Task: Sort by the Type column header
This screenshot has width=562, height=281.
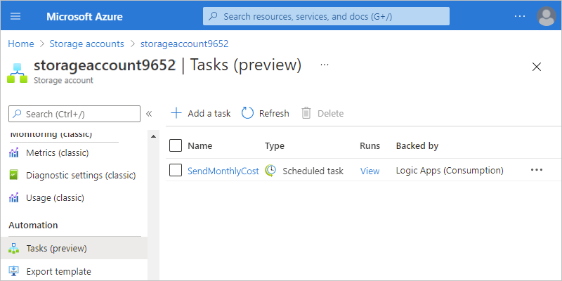Action: [275, 146]
